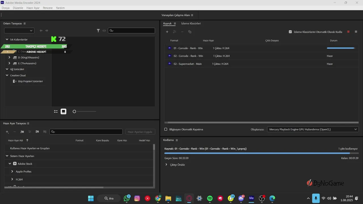Screen dimensions: 363x204
Task: Click Hazır Ayarları Uygula button
Action: pos(140,132)
